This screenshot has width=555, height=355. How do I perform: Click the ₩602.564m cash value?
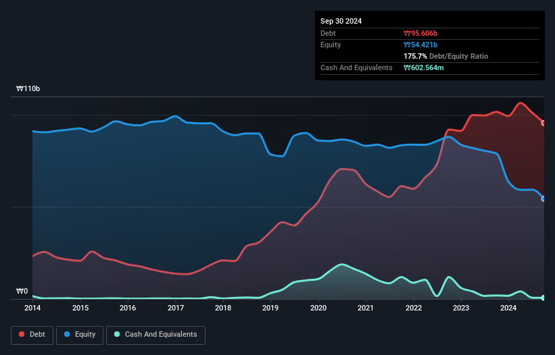[423, 67]
